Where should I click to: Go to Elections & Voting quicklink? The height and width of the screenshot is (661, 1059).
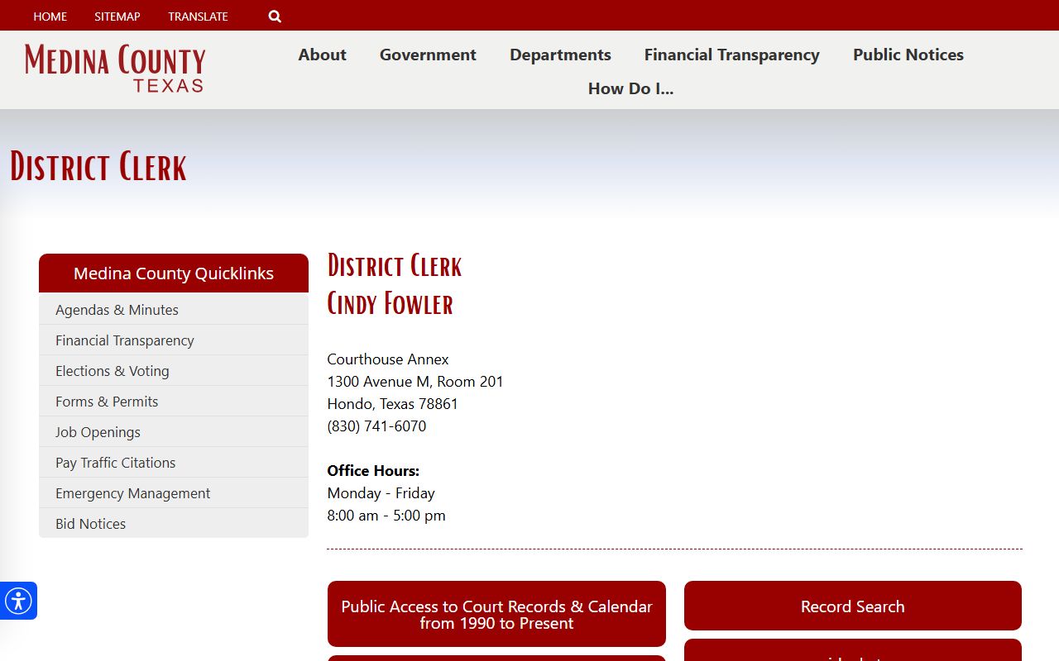point(113,371)
